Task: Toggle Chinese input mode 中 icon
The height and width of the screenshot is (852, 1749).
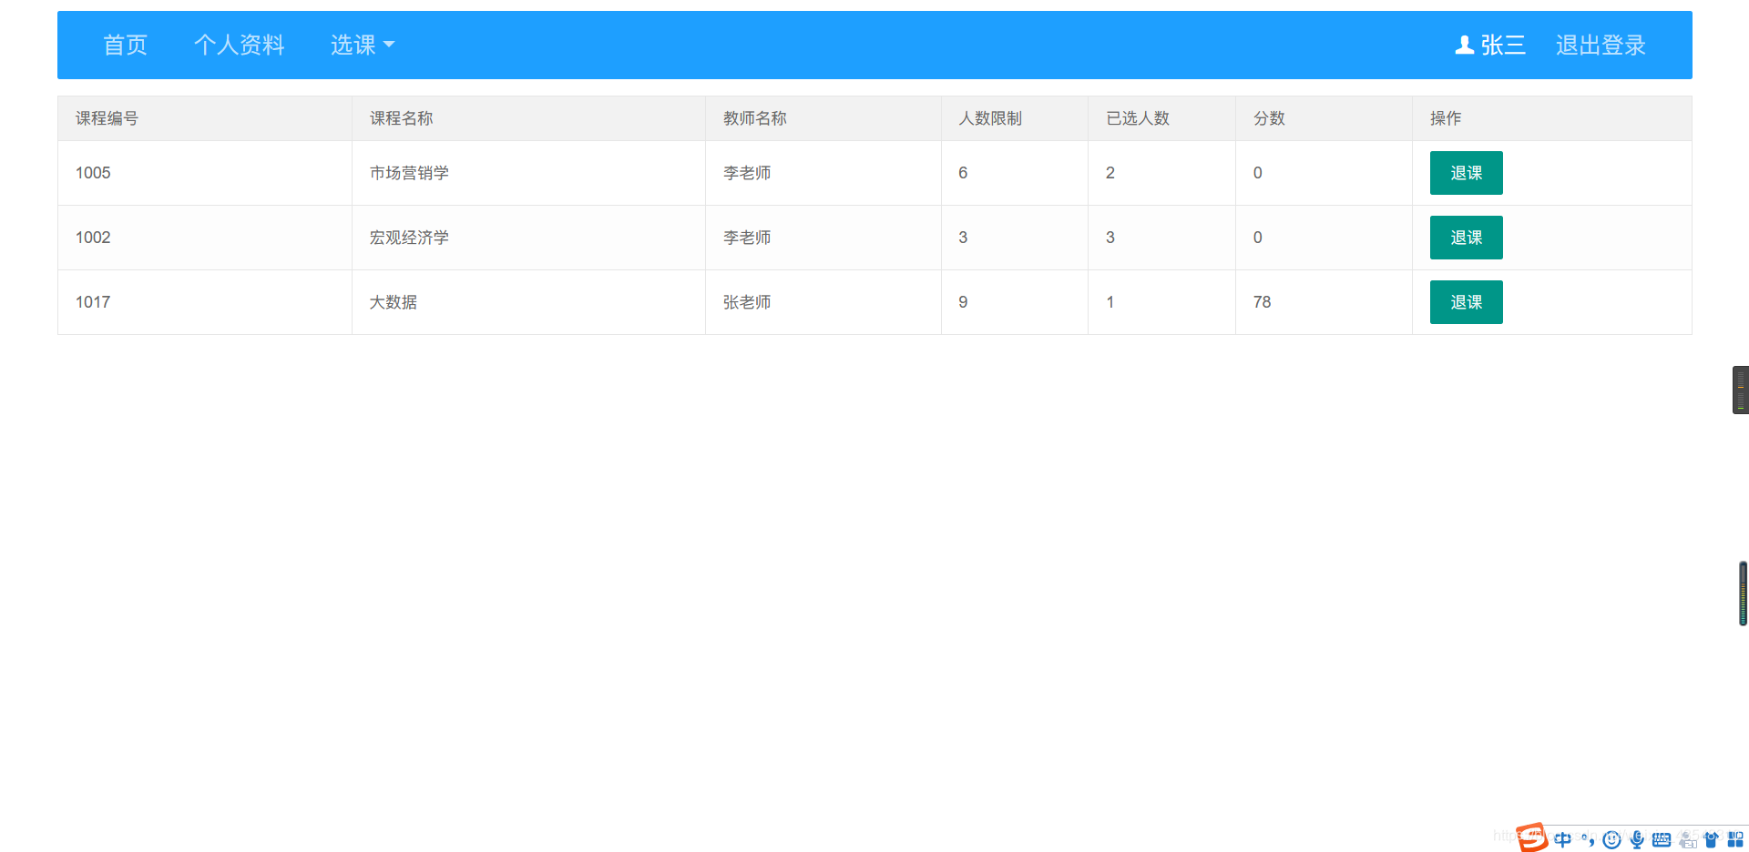Action: pyautogui.click(x=1563, y=839)
